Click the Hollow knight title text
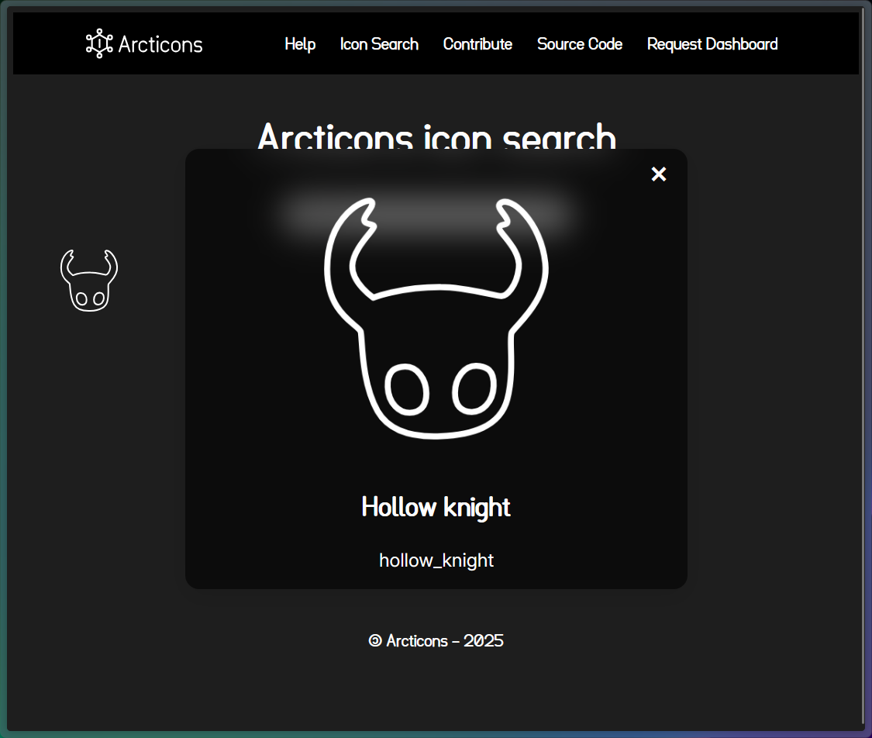The width and height of the screenshot is (872, 738). [436, 507]
